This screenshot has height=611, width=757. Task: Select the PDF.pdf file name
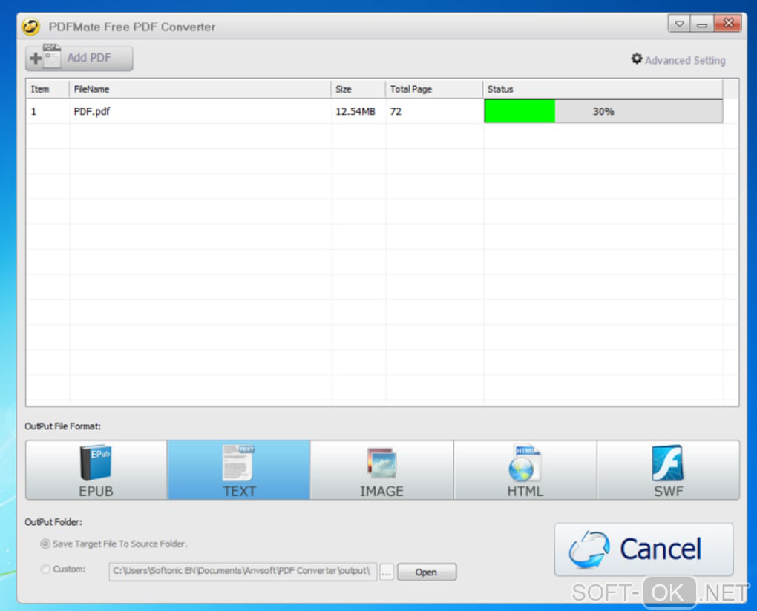point(92,111)
